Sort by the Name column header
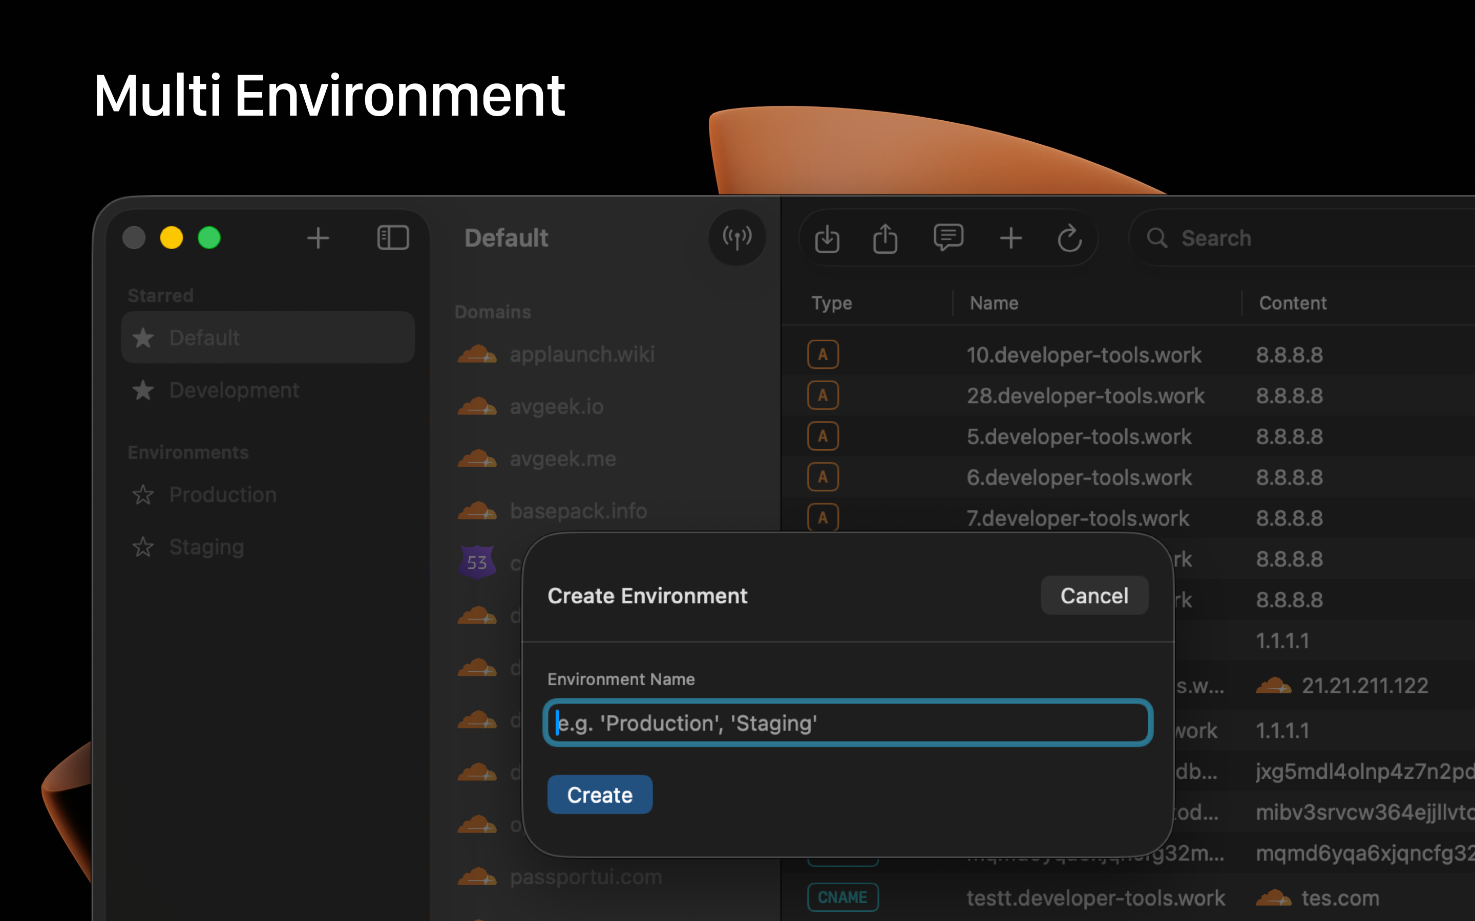 click(994, 303)
